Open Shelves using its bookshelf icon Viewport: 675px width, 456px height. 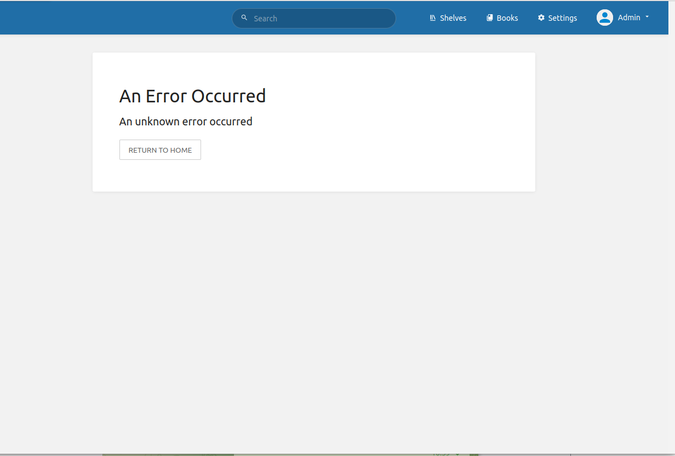click(x=433, y=18)
